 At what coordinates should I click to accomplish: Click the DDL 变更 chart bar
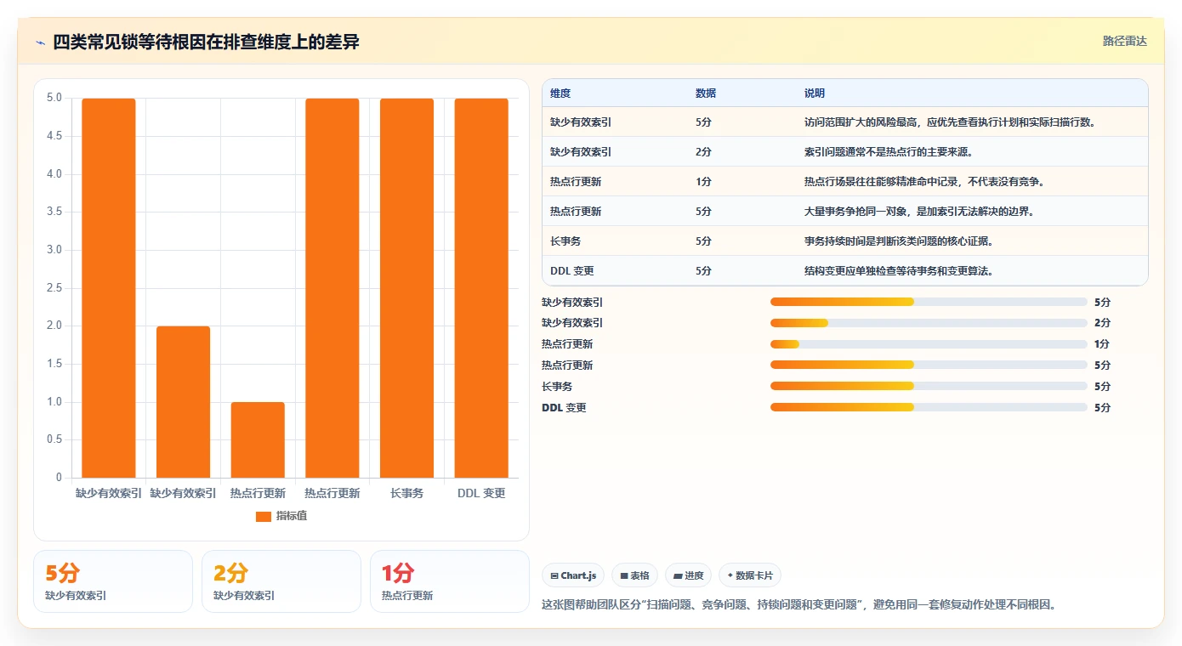click(x=481, y=288)
